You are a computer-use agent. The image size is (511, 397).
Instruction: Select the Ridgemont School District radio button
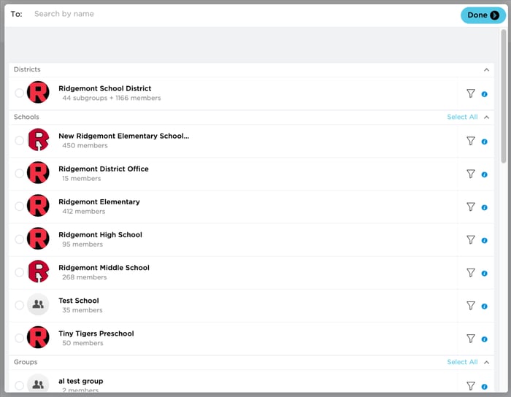point(19,93)
